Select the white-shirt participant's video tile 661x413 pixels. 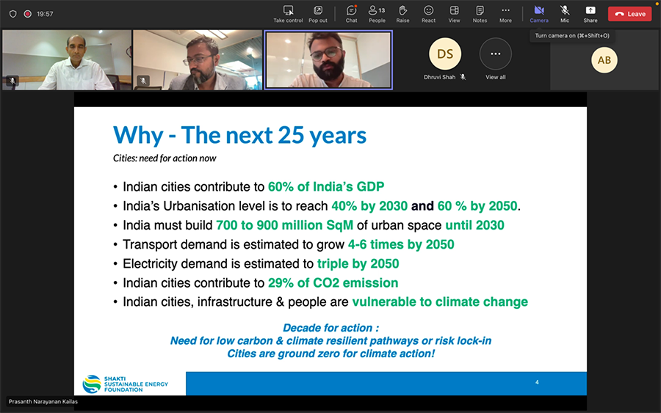[67, 59]
